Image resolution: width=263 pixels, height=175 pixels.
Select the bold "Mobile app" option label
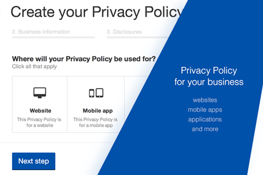(x=96, y=111)
